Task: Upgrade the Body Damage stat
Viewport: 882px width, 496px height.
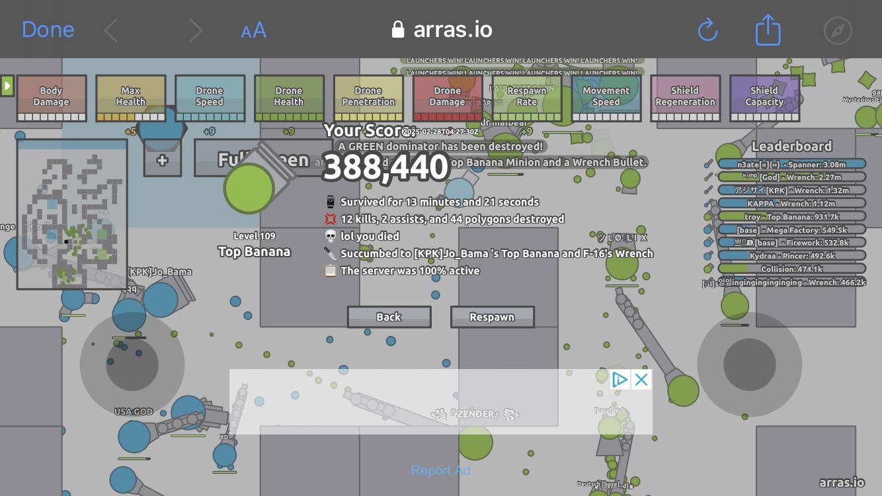Action: 52,99
